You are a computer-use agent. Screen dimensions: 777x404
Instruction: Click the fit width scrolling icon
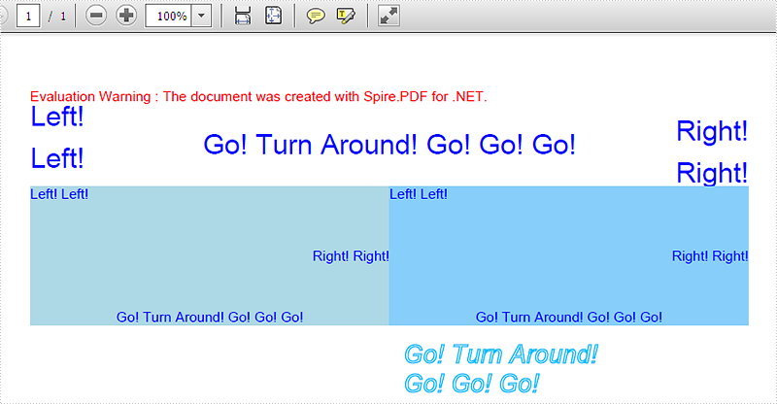(x=242, y=16)
